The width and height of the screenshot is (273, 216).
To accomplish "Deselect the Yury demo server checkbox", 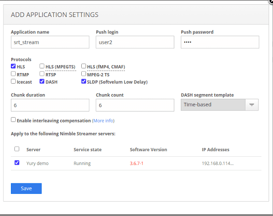I will click(x=17, y=163).
